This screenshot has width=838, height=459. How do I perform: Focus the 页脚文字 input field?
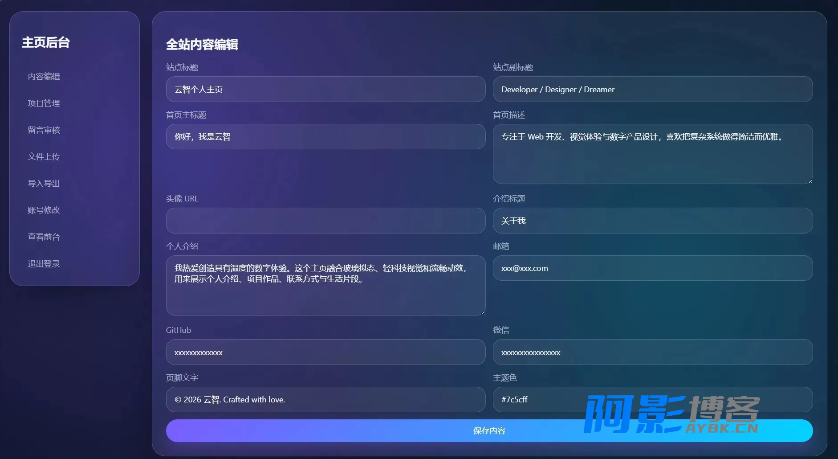[x=325, y=400]
